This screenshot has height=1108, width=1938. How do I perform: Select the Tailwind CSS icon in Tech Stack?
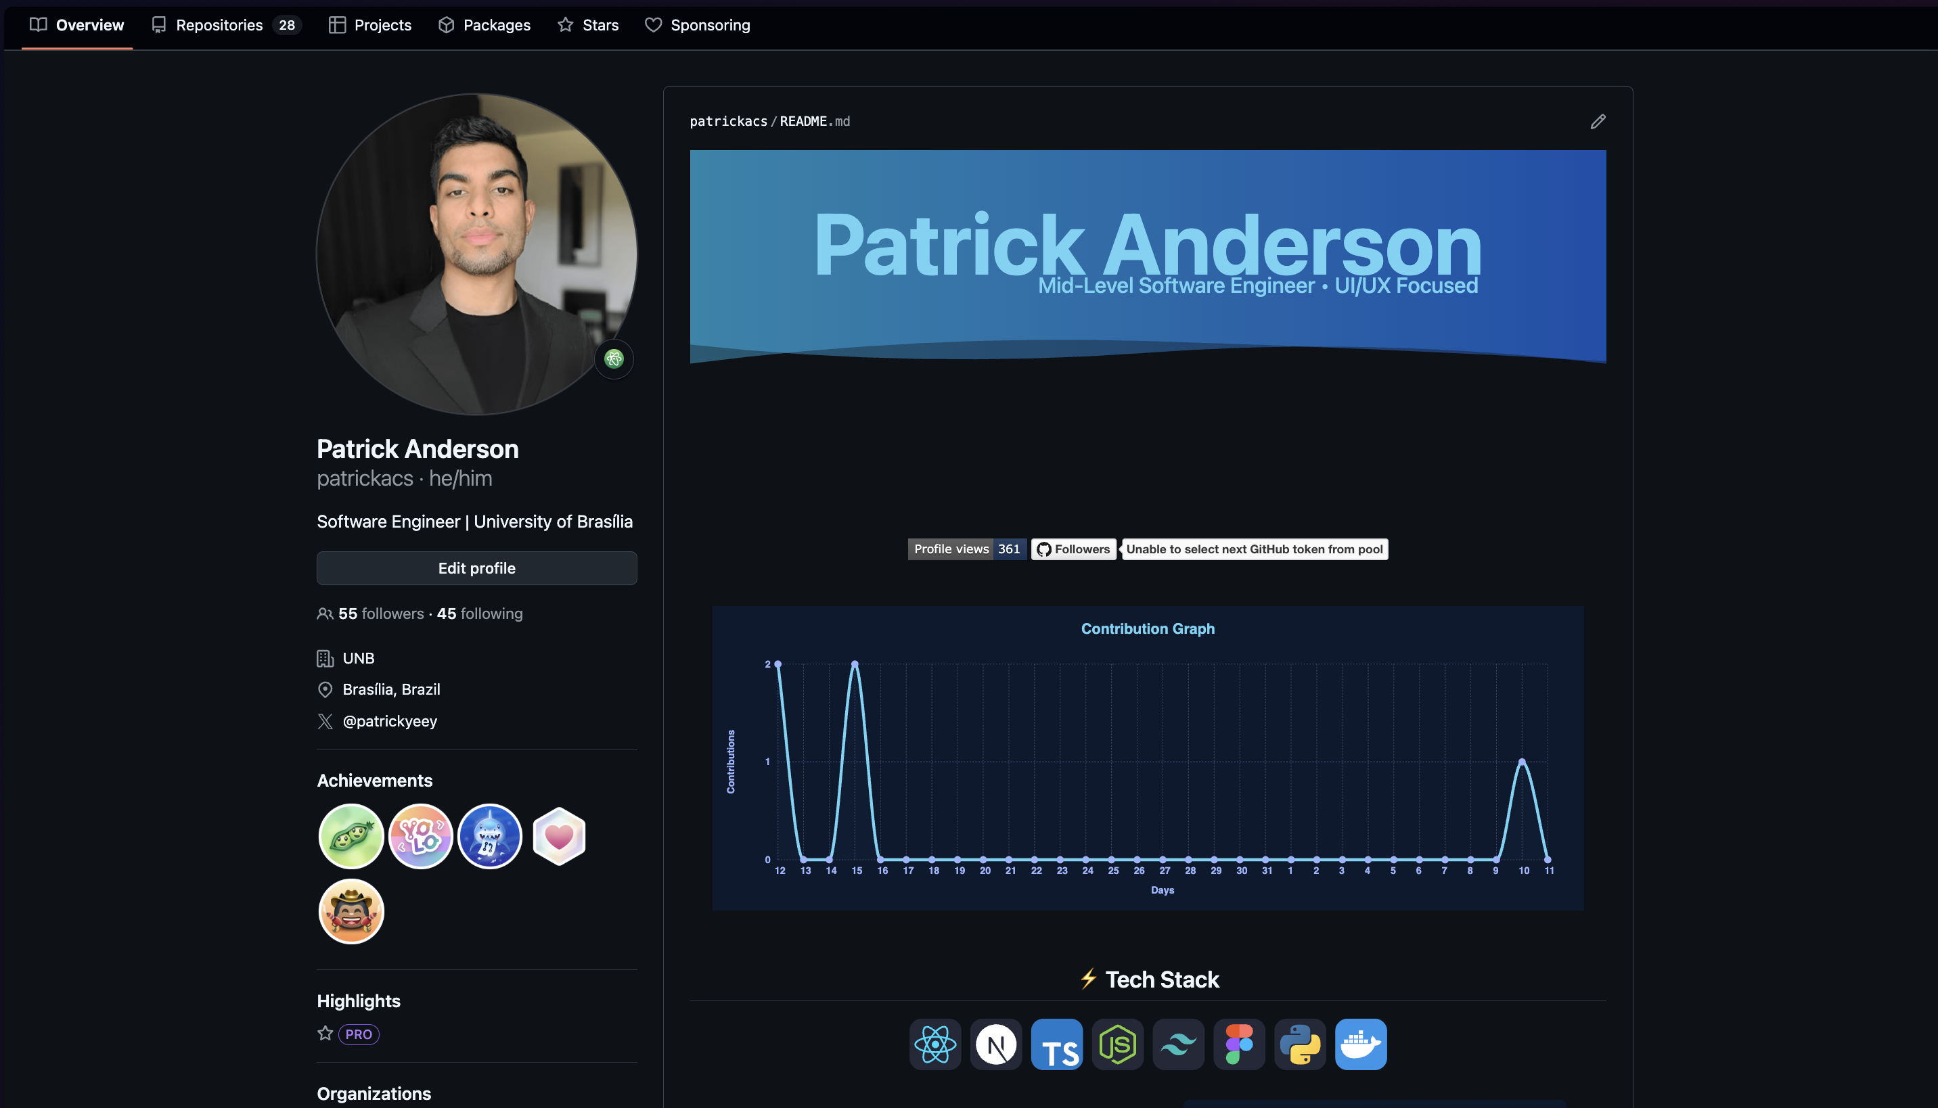point(1178,1044)
